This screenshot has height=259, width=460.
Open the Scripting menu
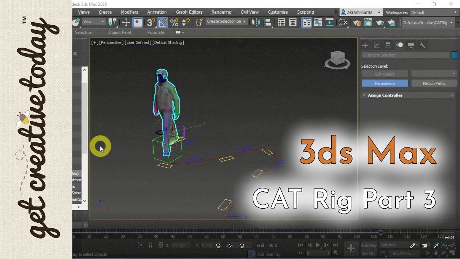pos(305,12)
